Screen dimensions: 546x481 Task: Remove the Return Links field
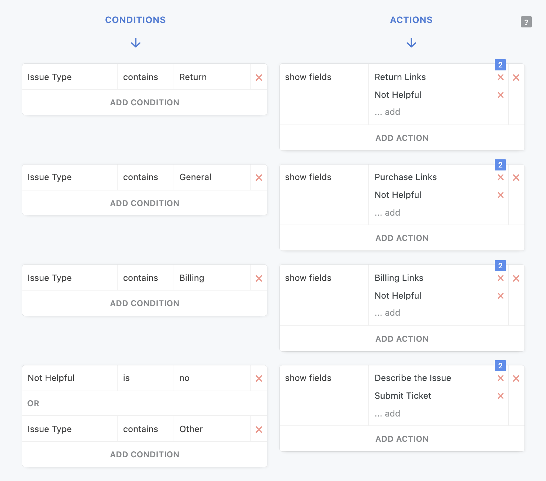click(x=500, y=77)
